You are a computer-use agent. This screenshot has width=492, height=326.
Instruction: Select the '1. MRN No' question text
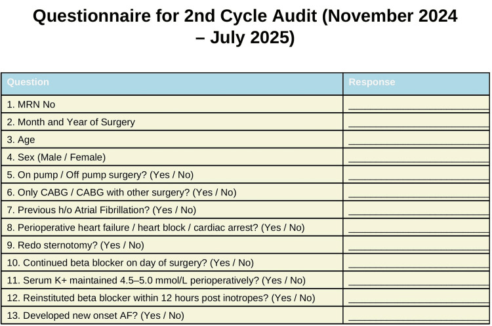(x=31, y=104)
